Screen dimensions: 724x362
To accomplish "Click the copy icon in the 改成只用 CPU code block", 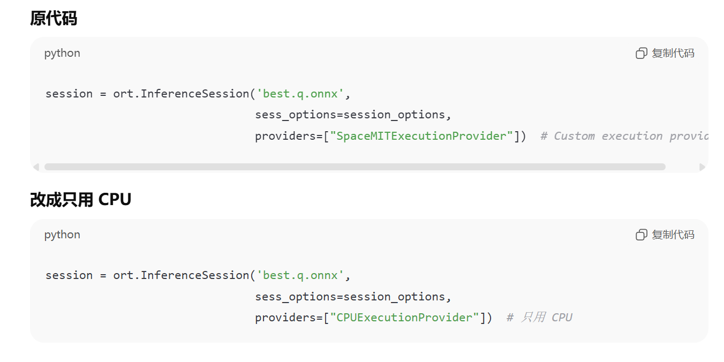I will [x=641, y=235].
